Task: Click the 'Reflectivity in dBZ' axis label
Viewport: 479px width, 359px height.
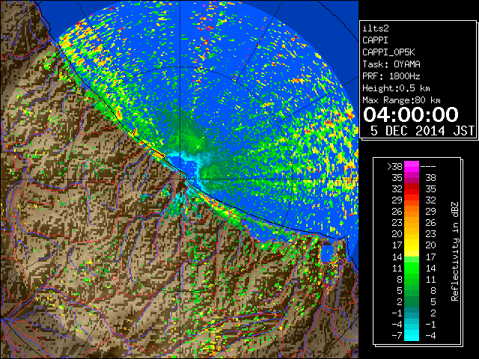Action: [x=454, y=251]
